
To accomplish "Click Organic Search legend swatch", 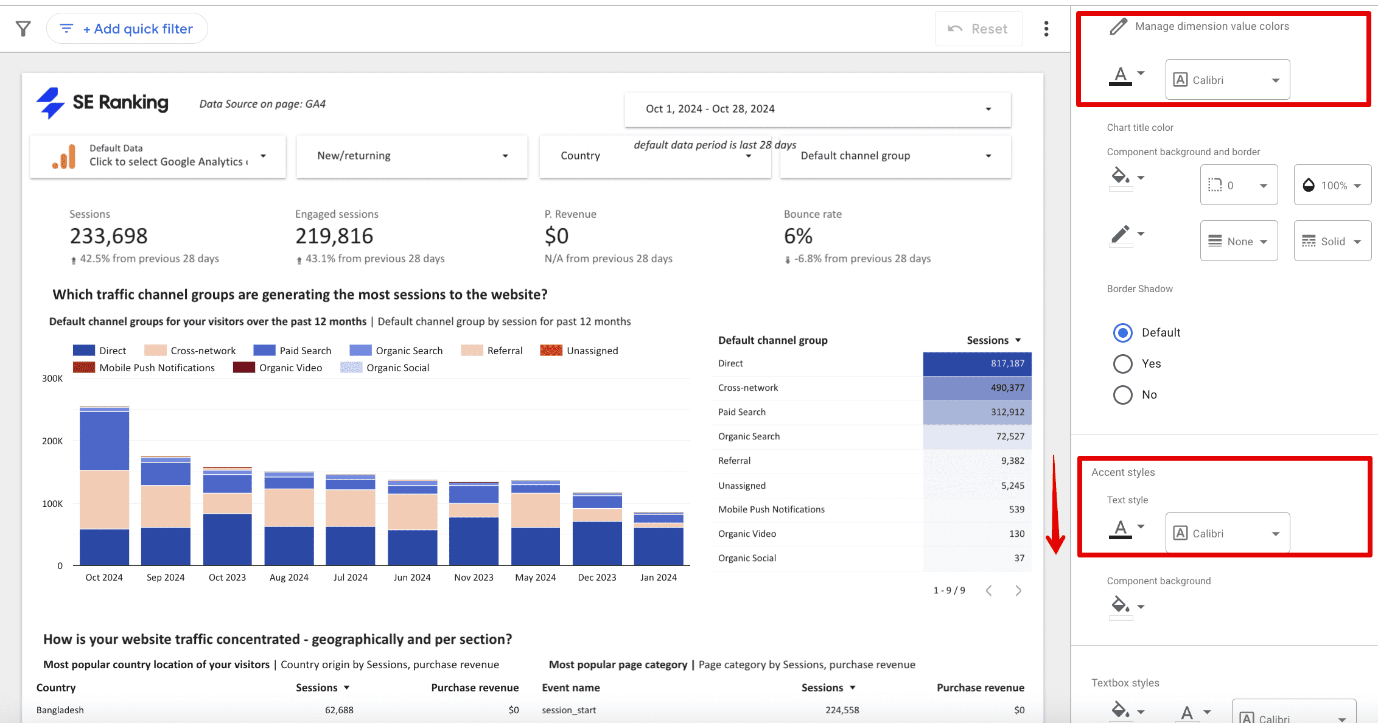I will pos(360,351).
